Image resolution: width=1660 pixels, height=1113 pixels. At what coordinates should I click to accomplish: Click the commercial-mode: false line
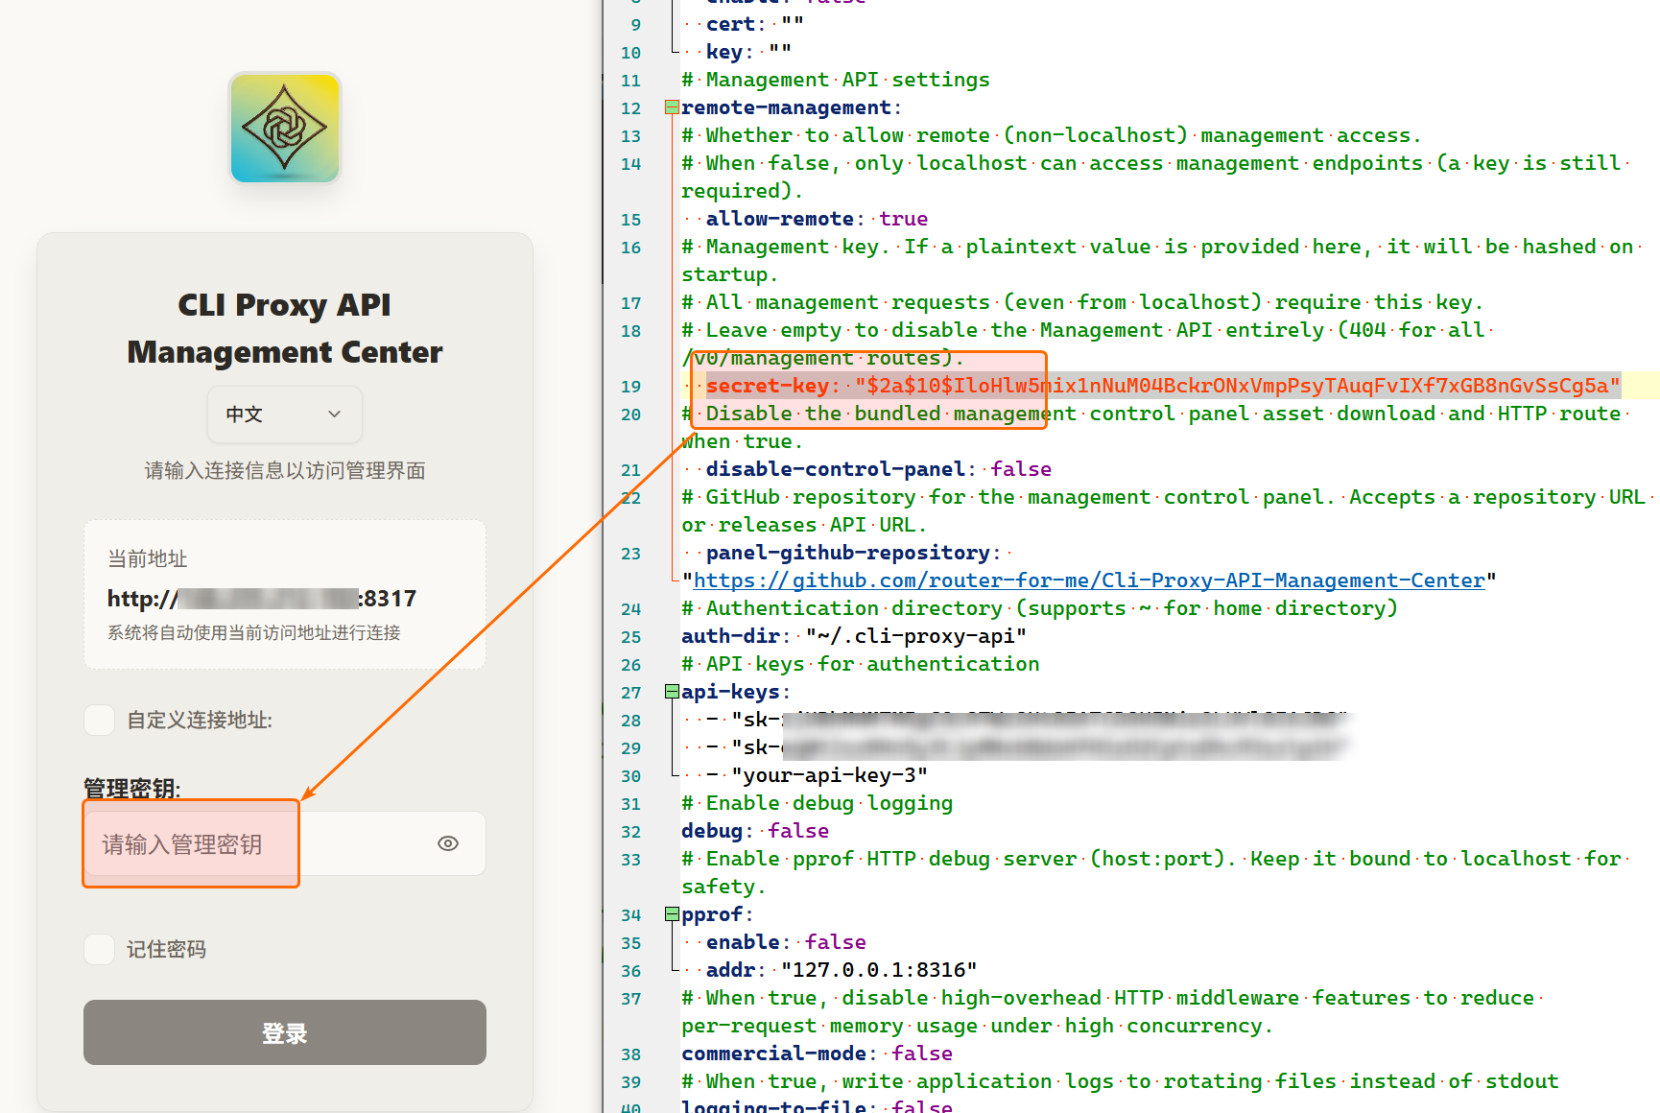pos(817,1054)
